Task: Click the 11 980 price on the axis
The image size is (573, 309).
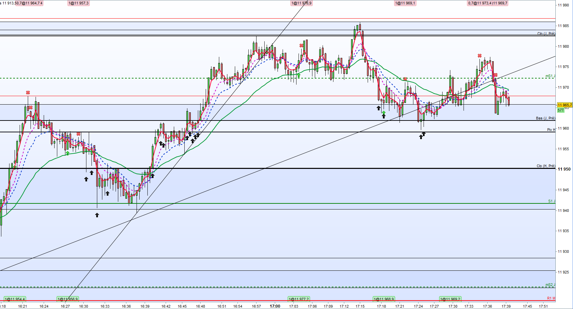Action: click(x=563, y=46)
